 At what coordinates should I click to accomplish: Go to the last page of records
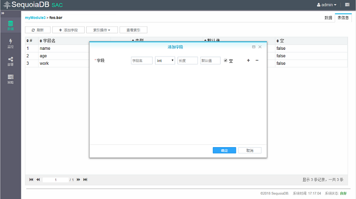coord(85,180)
